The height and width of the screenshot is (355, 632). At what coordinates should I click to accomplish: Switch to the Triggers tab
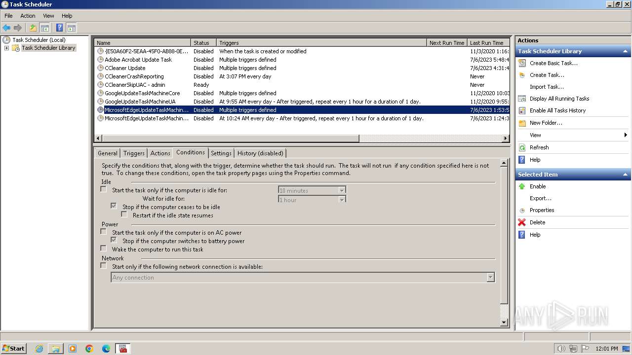click(134, 153)
